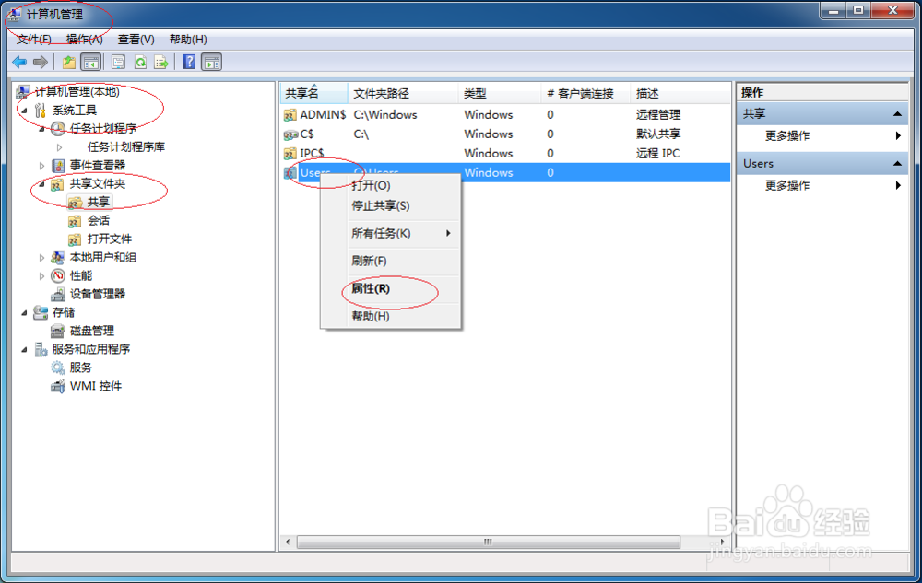This screenshot has width=922, height=583.
Task: Collapse the 服务和应用程序 node arrow
Action: click(25, 350)
